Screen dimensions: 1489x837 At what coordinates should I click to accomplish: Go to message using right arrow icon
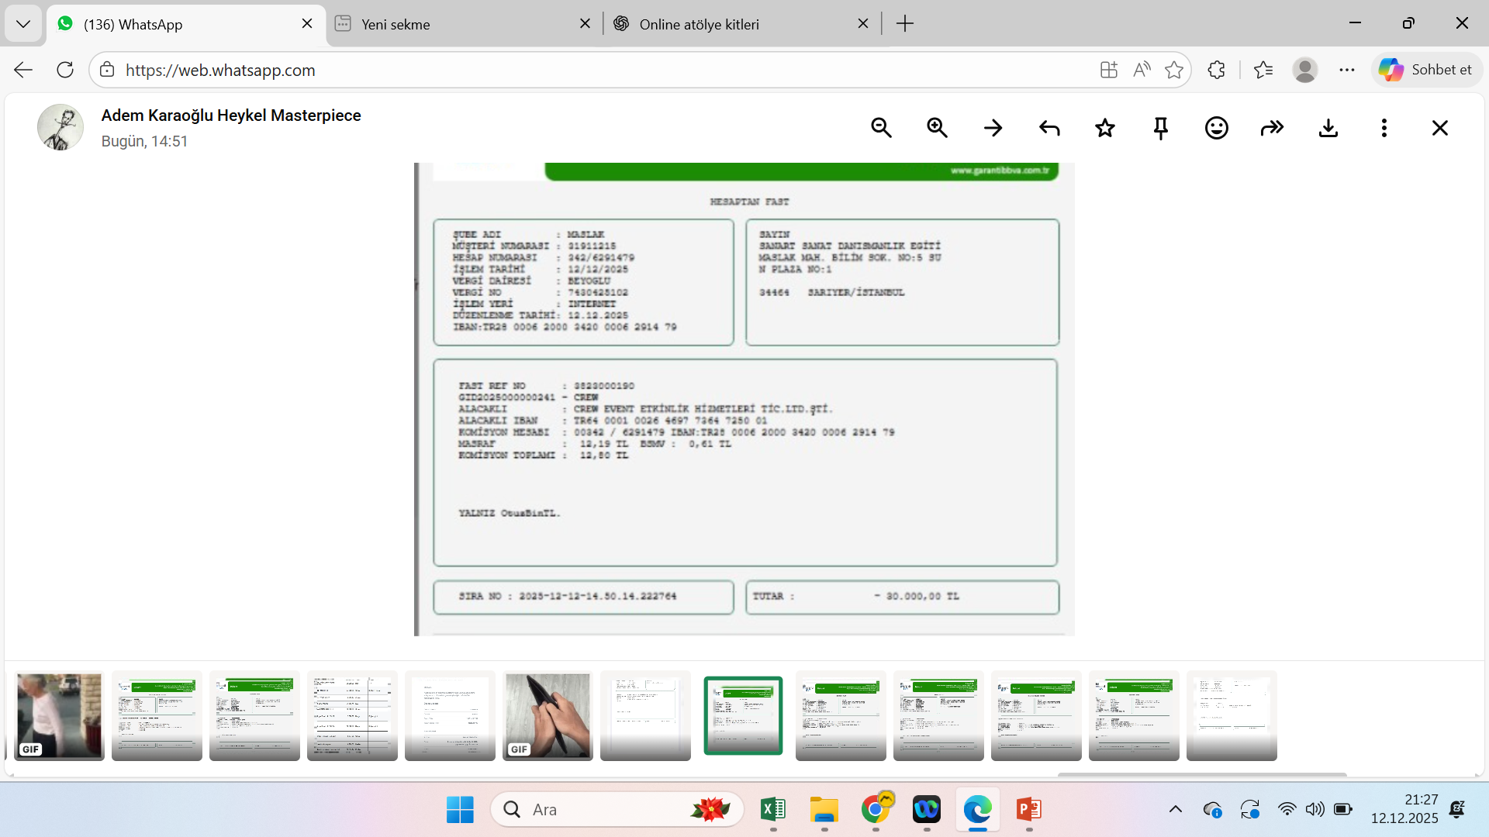993,128
